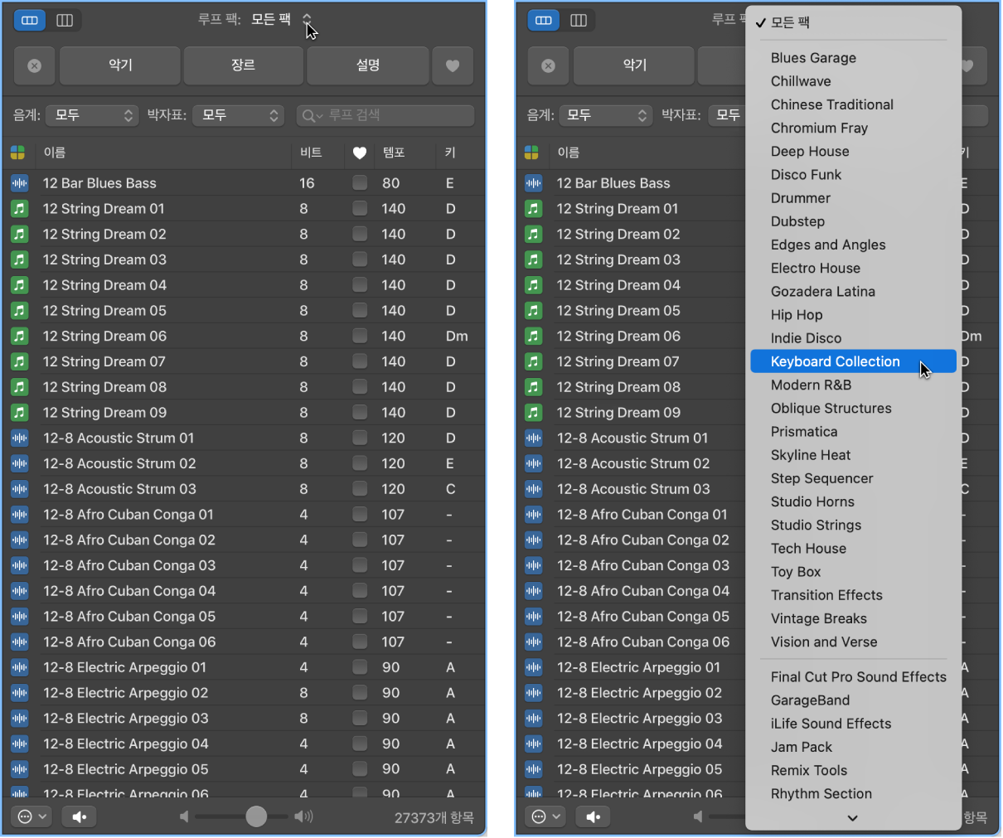
Task: Open the loop pack popup 모든 팩 in left panel
Action: [281, 19]
